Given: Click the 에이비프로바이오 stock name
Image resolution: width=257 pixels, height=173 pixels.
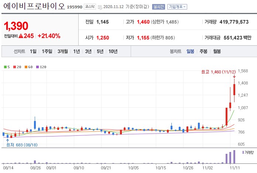Looking at the screenshot, I should [34, 6].
